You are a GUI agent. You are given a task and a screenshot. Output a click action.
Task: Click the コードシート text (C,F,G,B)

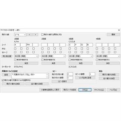[73, 67]
